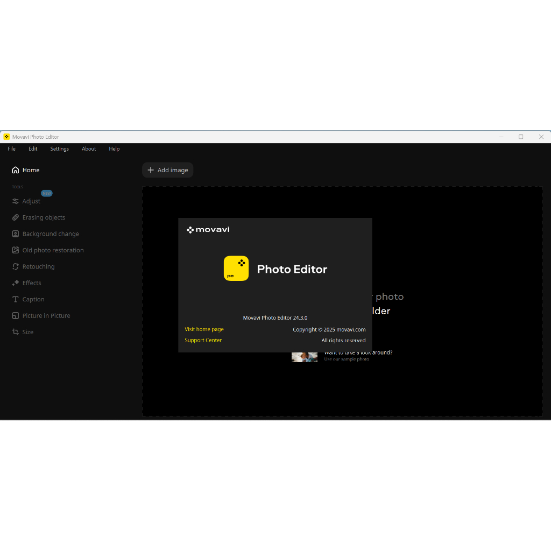The height and width of the screenshot is (551, 551).
Task: Click 'Movavi Photo Editor 24.3.0' version text
Action: pos(275,317)
